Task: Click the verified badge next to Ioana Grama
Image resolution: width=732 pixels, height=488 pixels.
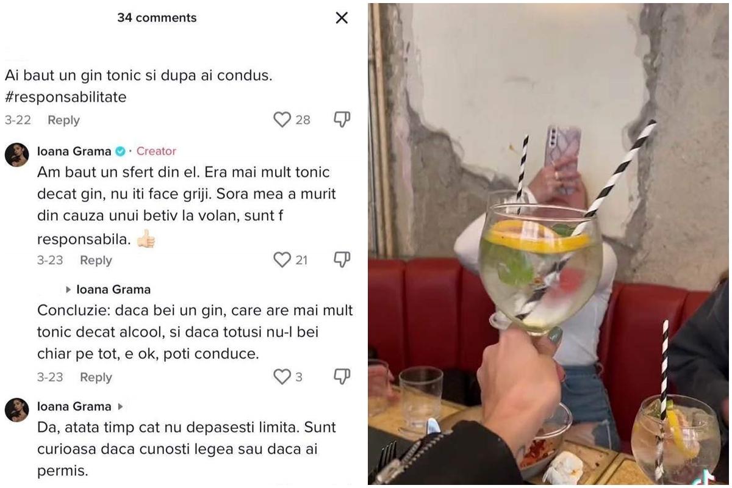Action: [120, 151]
